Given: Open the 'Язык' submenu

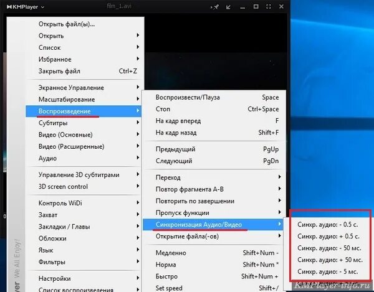Looking at the screenshot, I should tap(84, 250).
